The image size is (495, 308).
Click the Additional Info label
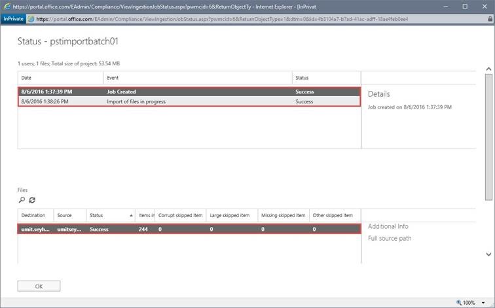(388, 226)
